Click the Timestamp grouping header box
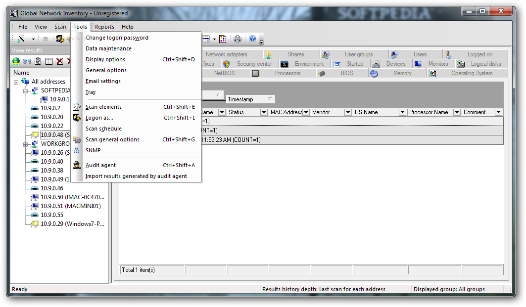This screenshot has height=307, width=526. 250,99
